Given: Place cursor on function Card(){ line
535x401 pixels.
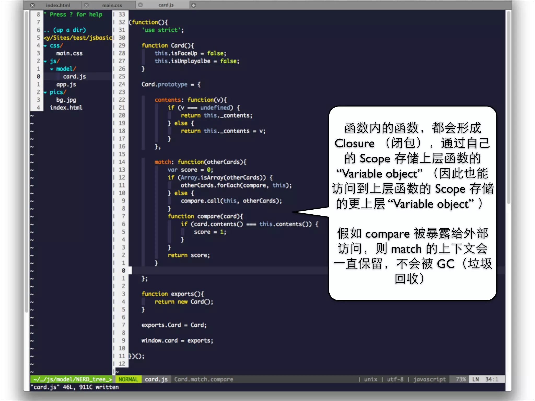Looking at the screenshot, I should click(x=167, y=45).
